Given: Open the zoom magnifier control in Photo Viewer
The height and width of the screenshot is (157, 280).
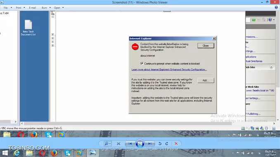Looking at the screenshot, I should [107, 144].
